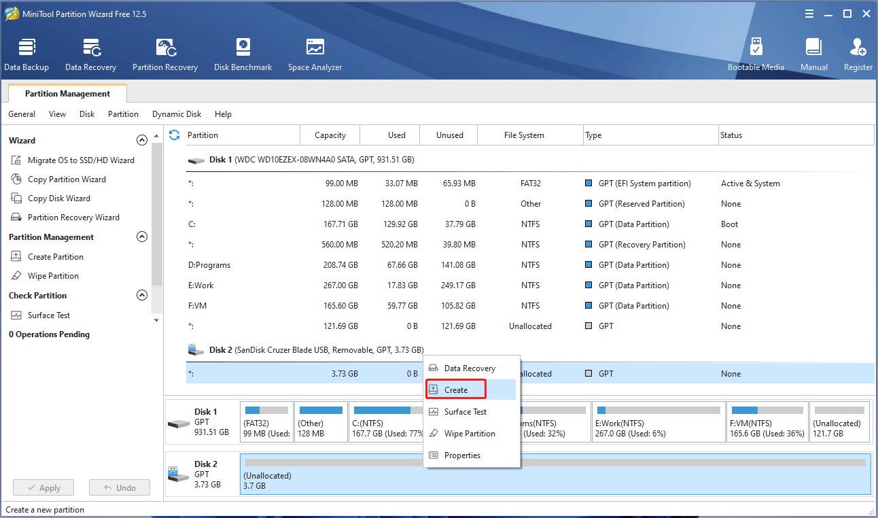Start the Disk Benchmark tool
Image resolution: width=878 pixels, height=518 pixels.
tap(243, 55)
